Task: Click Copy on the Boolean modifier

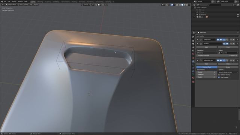Action: click(x=228, y=47)
